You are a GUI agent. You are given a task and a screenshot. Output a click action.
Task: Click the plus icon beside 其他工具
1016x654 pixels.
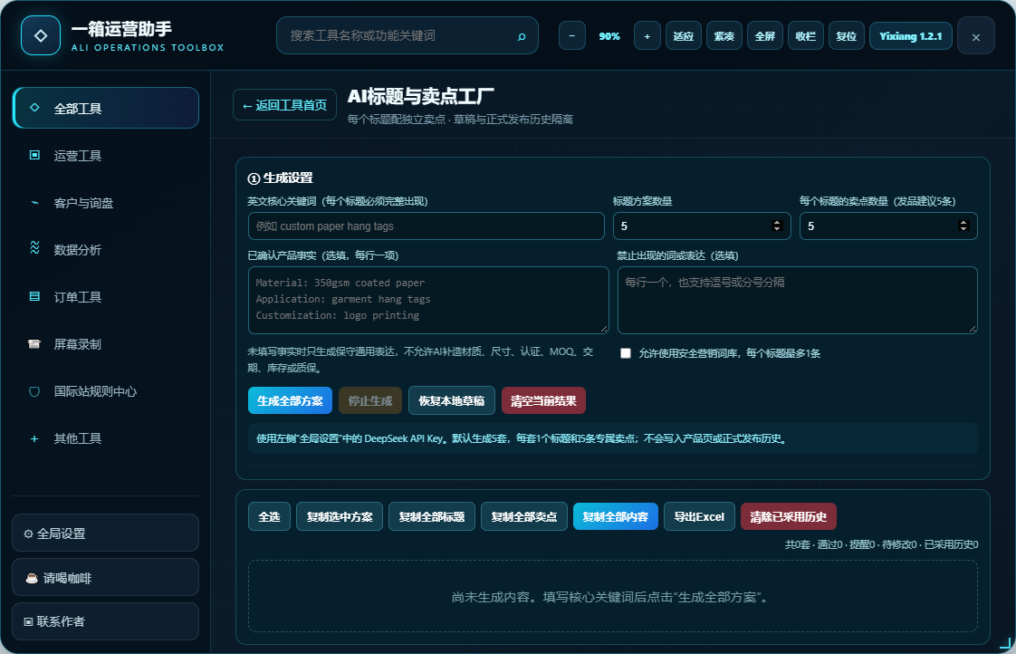tap(35, 438)
